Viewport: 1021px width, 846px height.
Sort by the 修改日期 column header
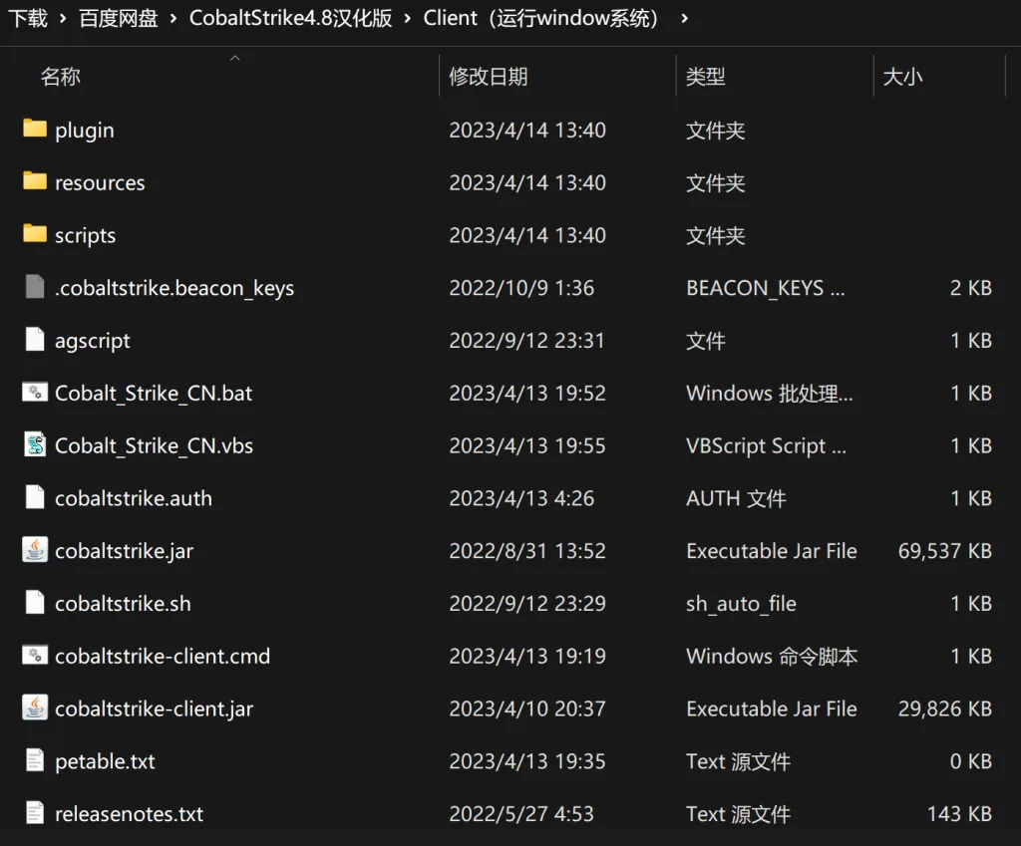point(489,77)
